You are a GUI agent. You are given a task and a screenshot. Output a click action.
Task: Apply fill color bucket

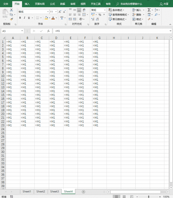(46, 18)
